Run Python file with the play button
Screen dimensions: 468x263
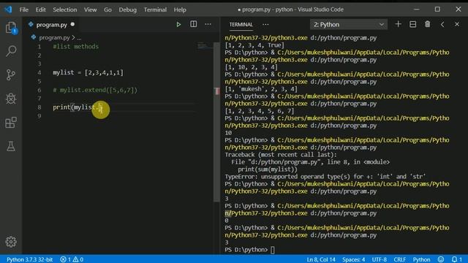pos(178,24)
